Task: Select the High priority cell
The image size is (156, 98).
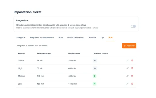Action: pyautogui.click(x=20, y=68)
